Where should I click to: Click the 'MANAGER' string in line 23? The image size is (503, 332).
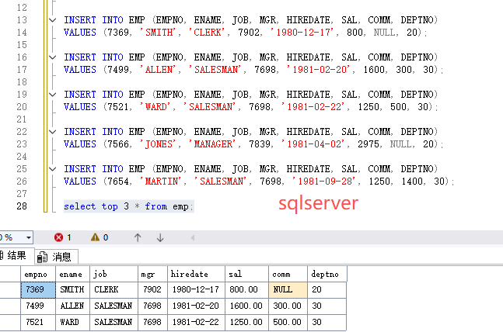point(212,144)
